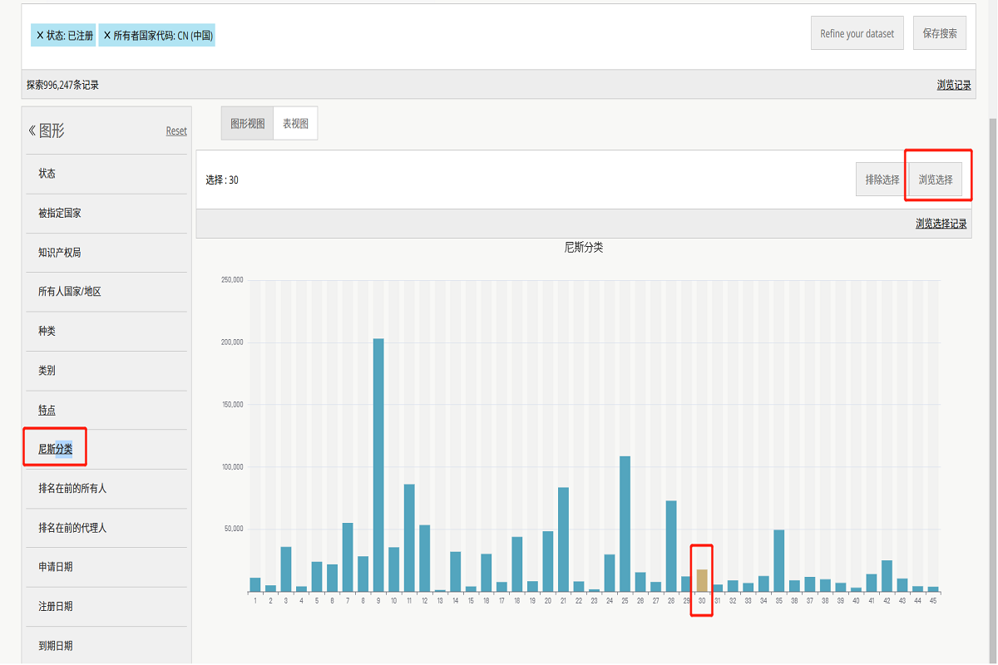The width and height of the screenshot is (998, 665).
Task: Click the 选择 : 30 selection text
Action: coord(222,180)
